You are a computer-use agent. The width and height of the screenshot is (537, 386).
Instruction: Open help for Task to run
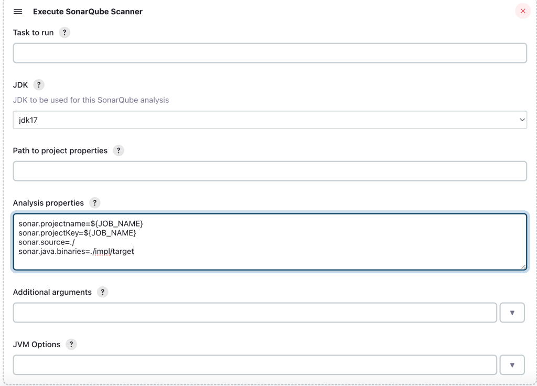click(65, 33)
